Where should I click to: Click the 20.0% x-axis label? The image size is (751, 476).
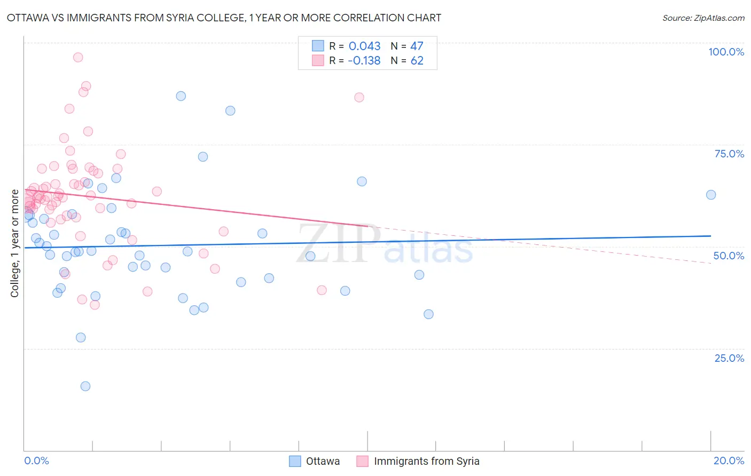point(729,461)
